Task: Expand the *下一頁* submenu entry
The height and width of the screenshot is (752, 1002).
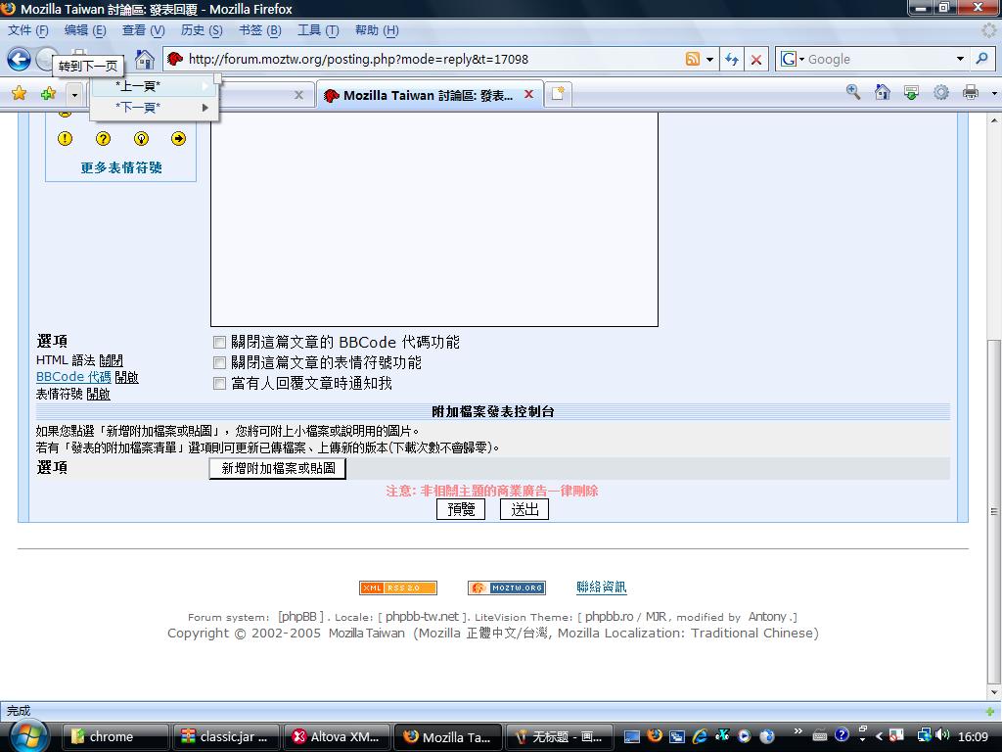Action: [x=155, y=108]
